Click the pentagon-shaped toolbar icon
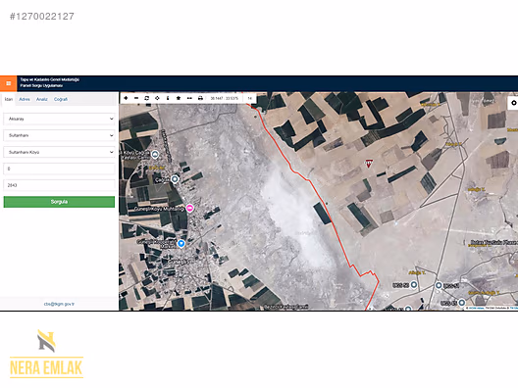Screen dimensions: 518x388 click(179, 98)
